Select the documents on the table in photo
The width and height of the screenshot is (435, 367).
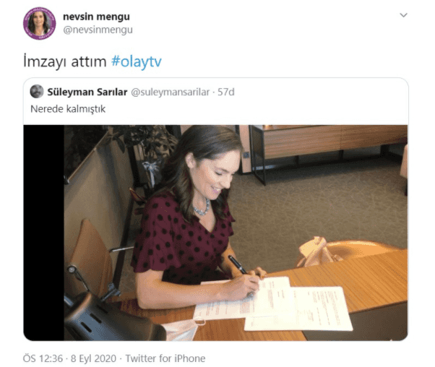(x=272, y=304)
